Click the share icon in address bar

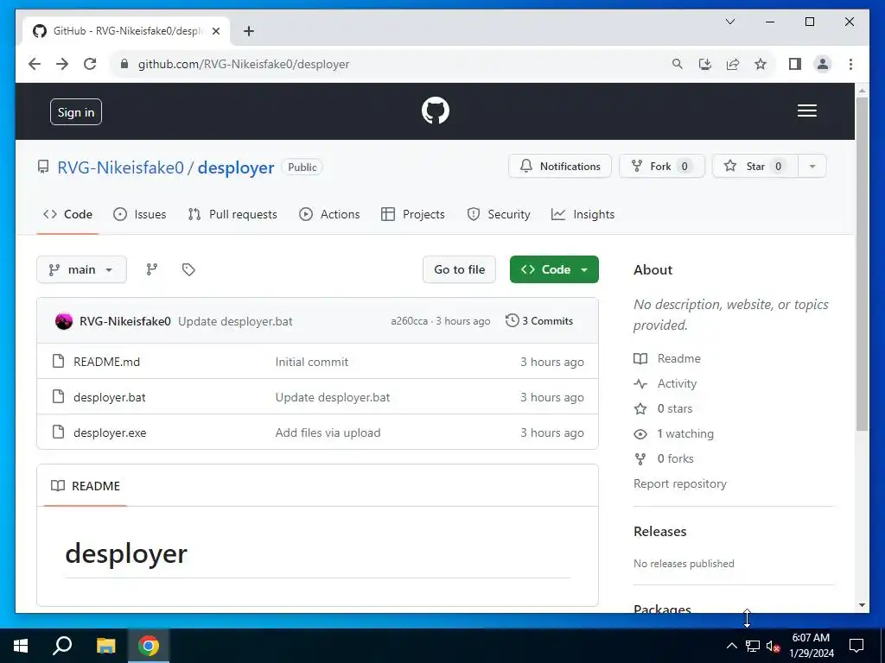click(733, 64)
